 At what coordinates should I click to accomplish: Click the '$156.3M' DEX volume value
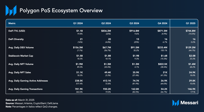[x=78, y=48]
